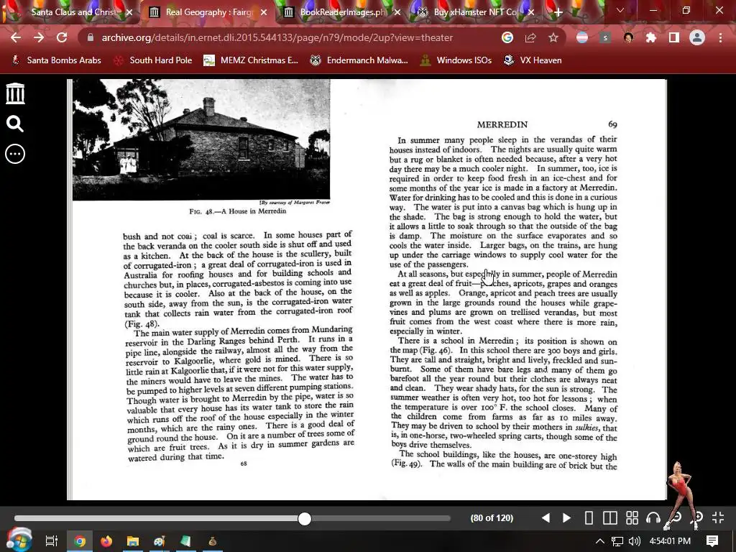
Task: Close the Santa Claus tab
Action: [x=129, y=12]
